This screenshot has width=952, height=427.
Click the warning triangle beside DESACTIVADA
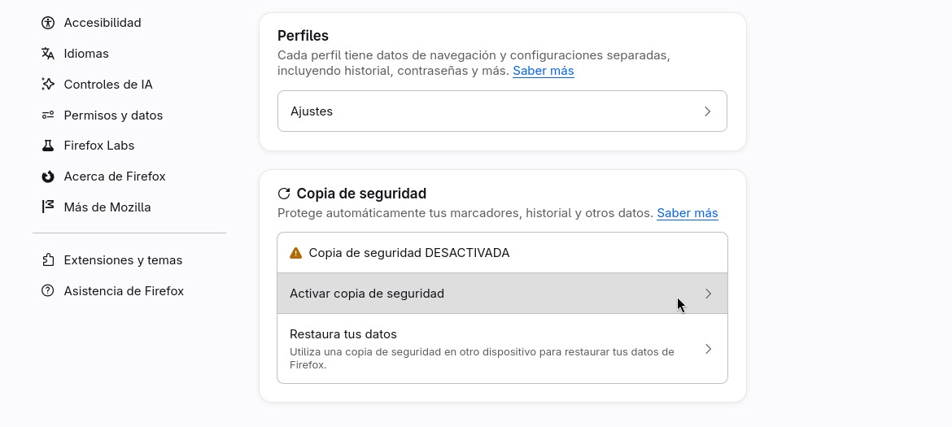(x=295, y=253)
